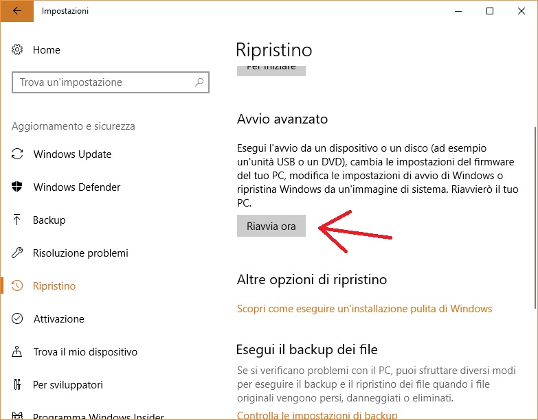Viewport: 538px width, 420px height.
Task: Click the Per sviluppatori tools icon
Action: pos(16,384)
